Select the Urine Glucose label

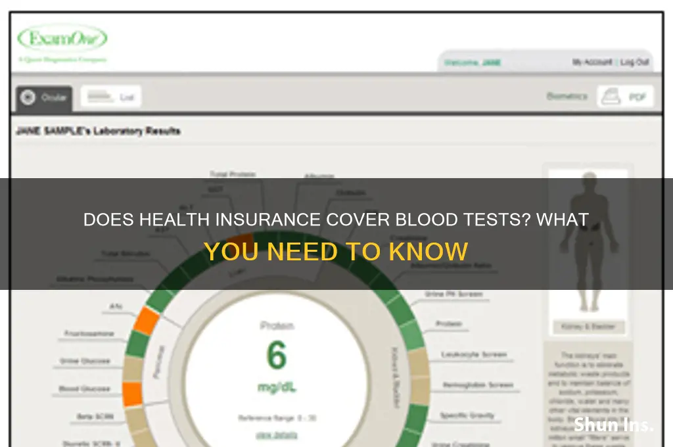click(x=85, y=361)
